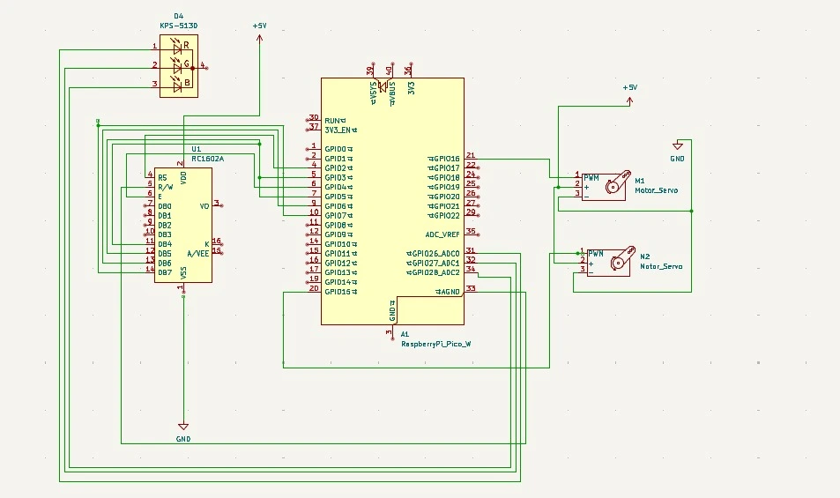Click pin number 33 on the Pico

471,288
